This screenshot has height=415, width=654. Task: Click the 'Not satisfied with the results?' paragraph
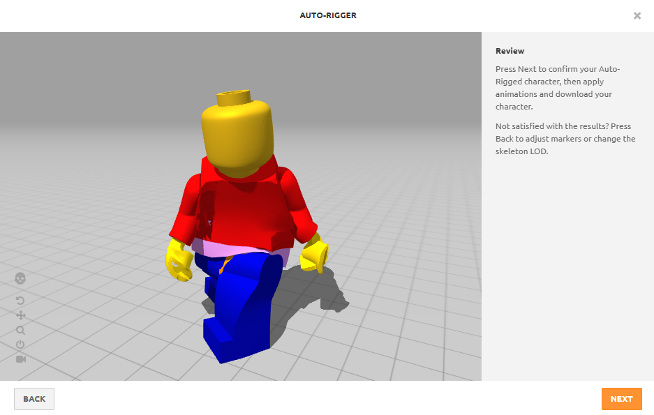(565, 139)
